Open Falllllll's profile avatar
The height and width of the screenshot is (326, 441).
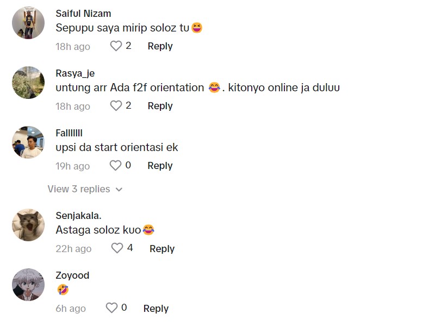click(28, 142)
